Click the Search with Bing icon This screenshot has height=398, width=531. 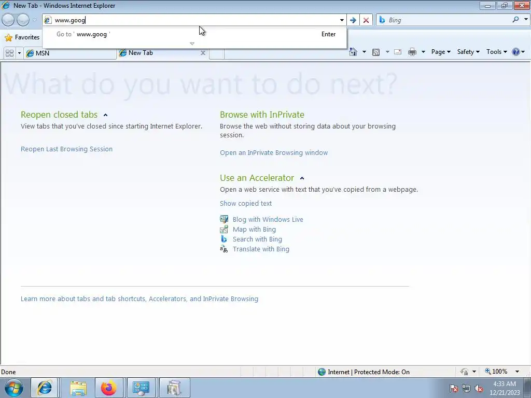[224, 239]
